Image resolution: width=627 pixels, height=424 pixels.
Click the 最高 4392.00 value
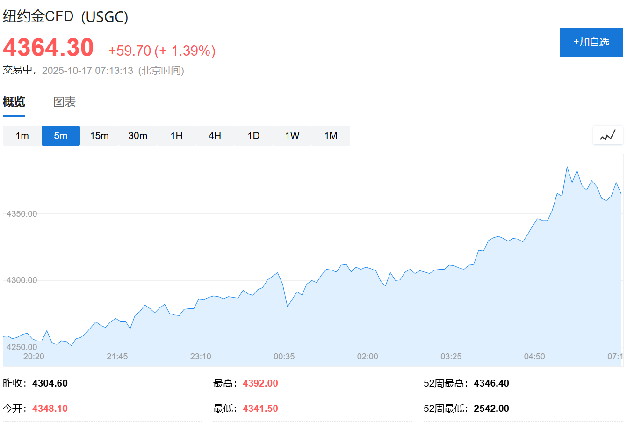click(x=260, y=383)
